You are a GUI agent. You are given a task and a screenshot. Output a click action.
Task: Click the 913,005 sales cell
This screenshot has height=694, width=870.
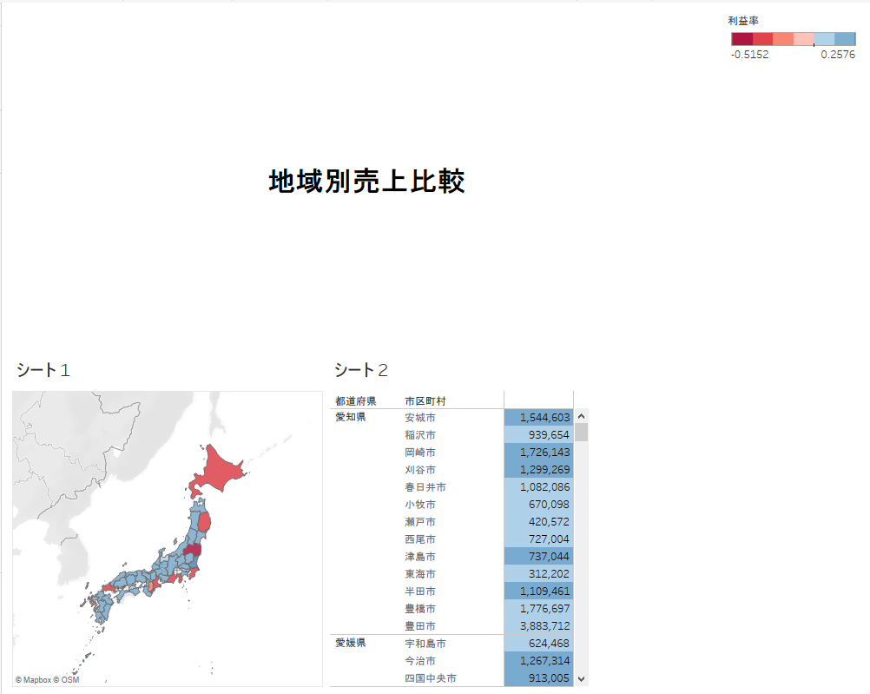(x=538, y=678)
